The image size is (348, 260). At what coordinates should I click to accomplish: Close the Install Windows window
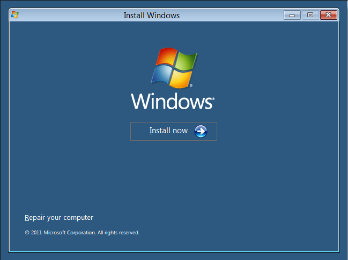(329, 15)
